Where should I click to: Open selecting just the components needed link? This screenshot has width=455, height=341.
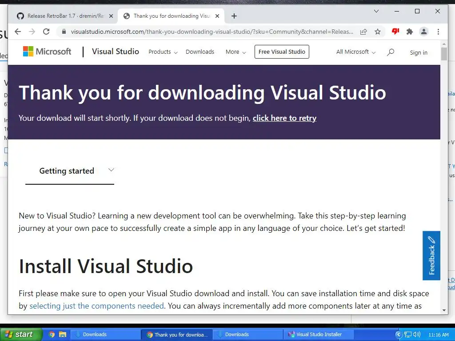(96, 306)
